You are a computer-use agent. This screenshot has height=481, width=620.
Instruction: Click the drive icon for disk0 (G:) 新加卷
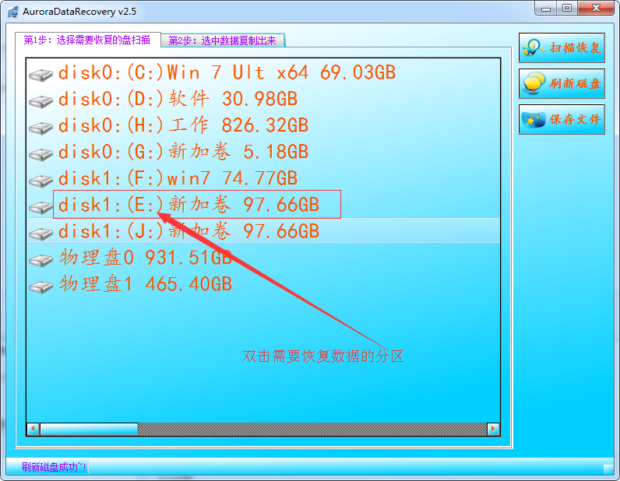pyautogui.click(x=41, y=153)
